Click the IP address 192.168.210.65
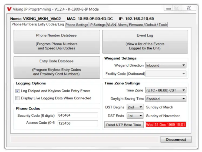Viewport: 202px width, 152px height. (137, 19)
